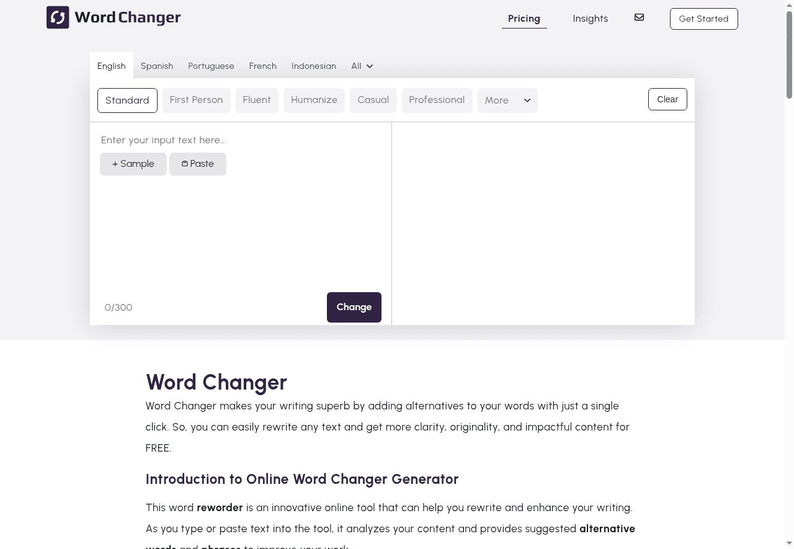Click the plus icon on Sample button
The height and width of the screenshot is (549, 794).
115,164
